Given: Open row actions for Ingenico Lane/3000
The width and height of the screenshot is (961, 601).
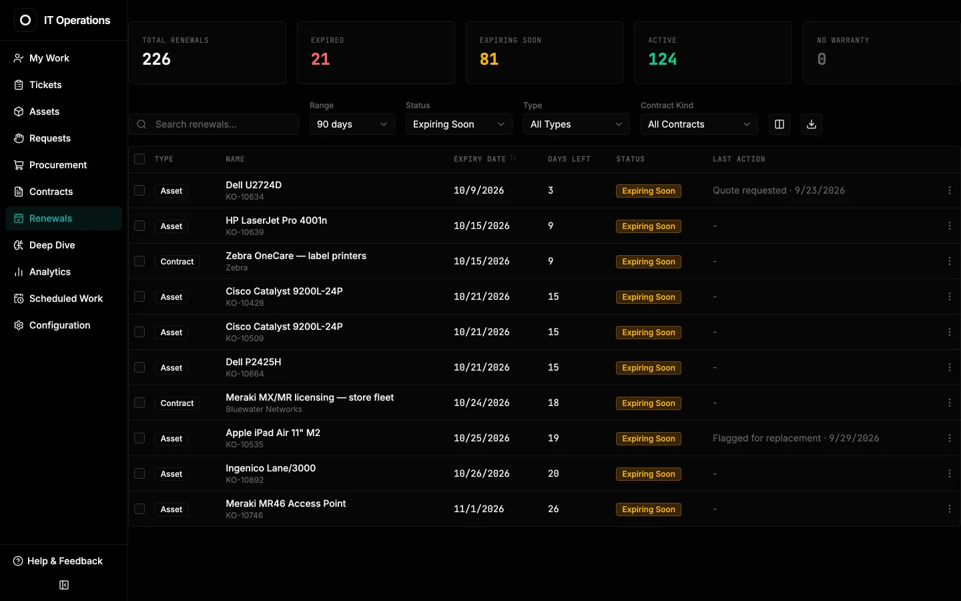Looking at the screenshot, I should [950, 473].
